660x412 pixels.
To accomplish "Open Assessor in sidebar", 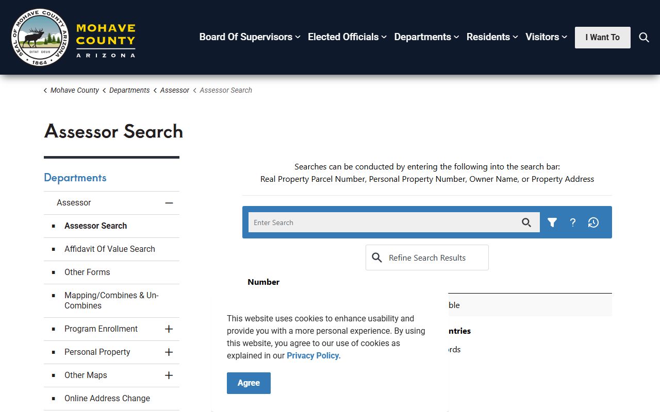I will tap(74, 203).
